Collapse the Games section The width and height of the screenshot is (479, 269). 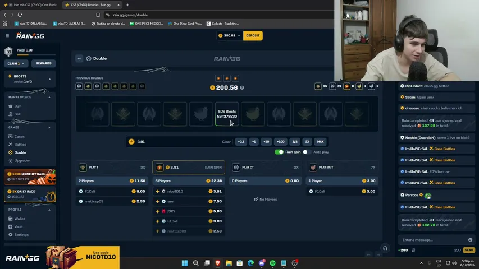point(49,127)
